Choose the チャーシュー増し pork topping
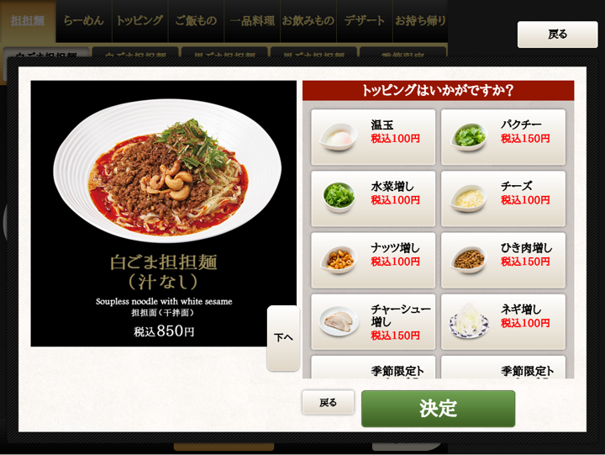Viewport: 605px width, 455px height. pos(373,322)
